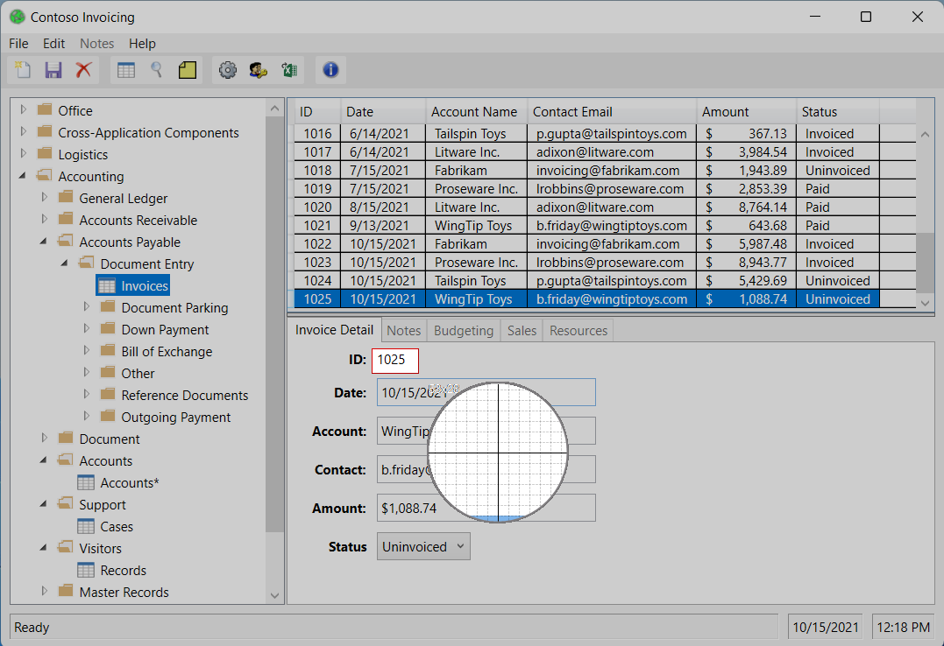The image size is (944, 646).
Task: Create a new record using the toolbar icon
Action: coord(22,70)
